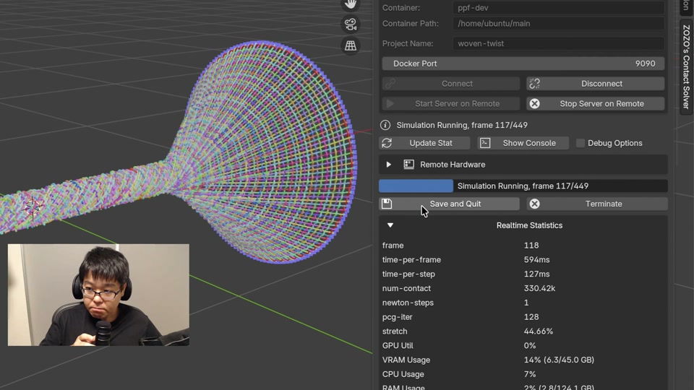Click the VRAM Usage value text
Image resolution: width=694 pixels, height=390 pixels.
(x=559, y=360)
